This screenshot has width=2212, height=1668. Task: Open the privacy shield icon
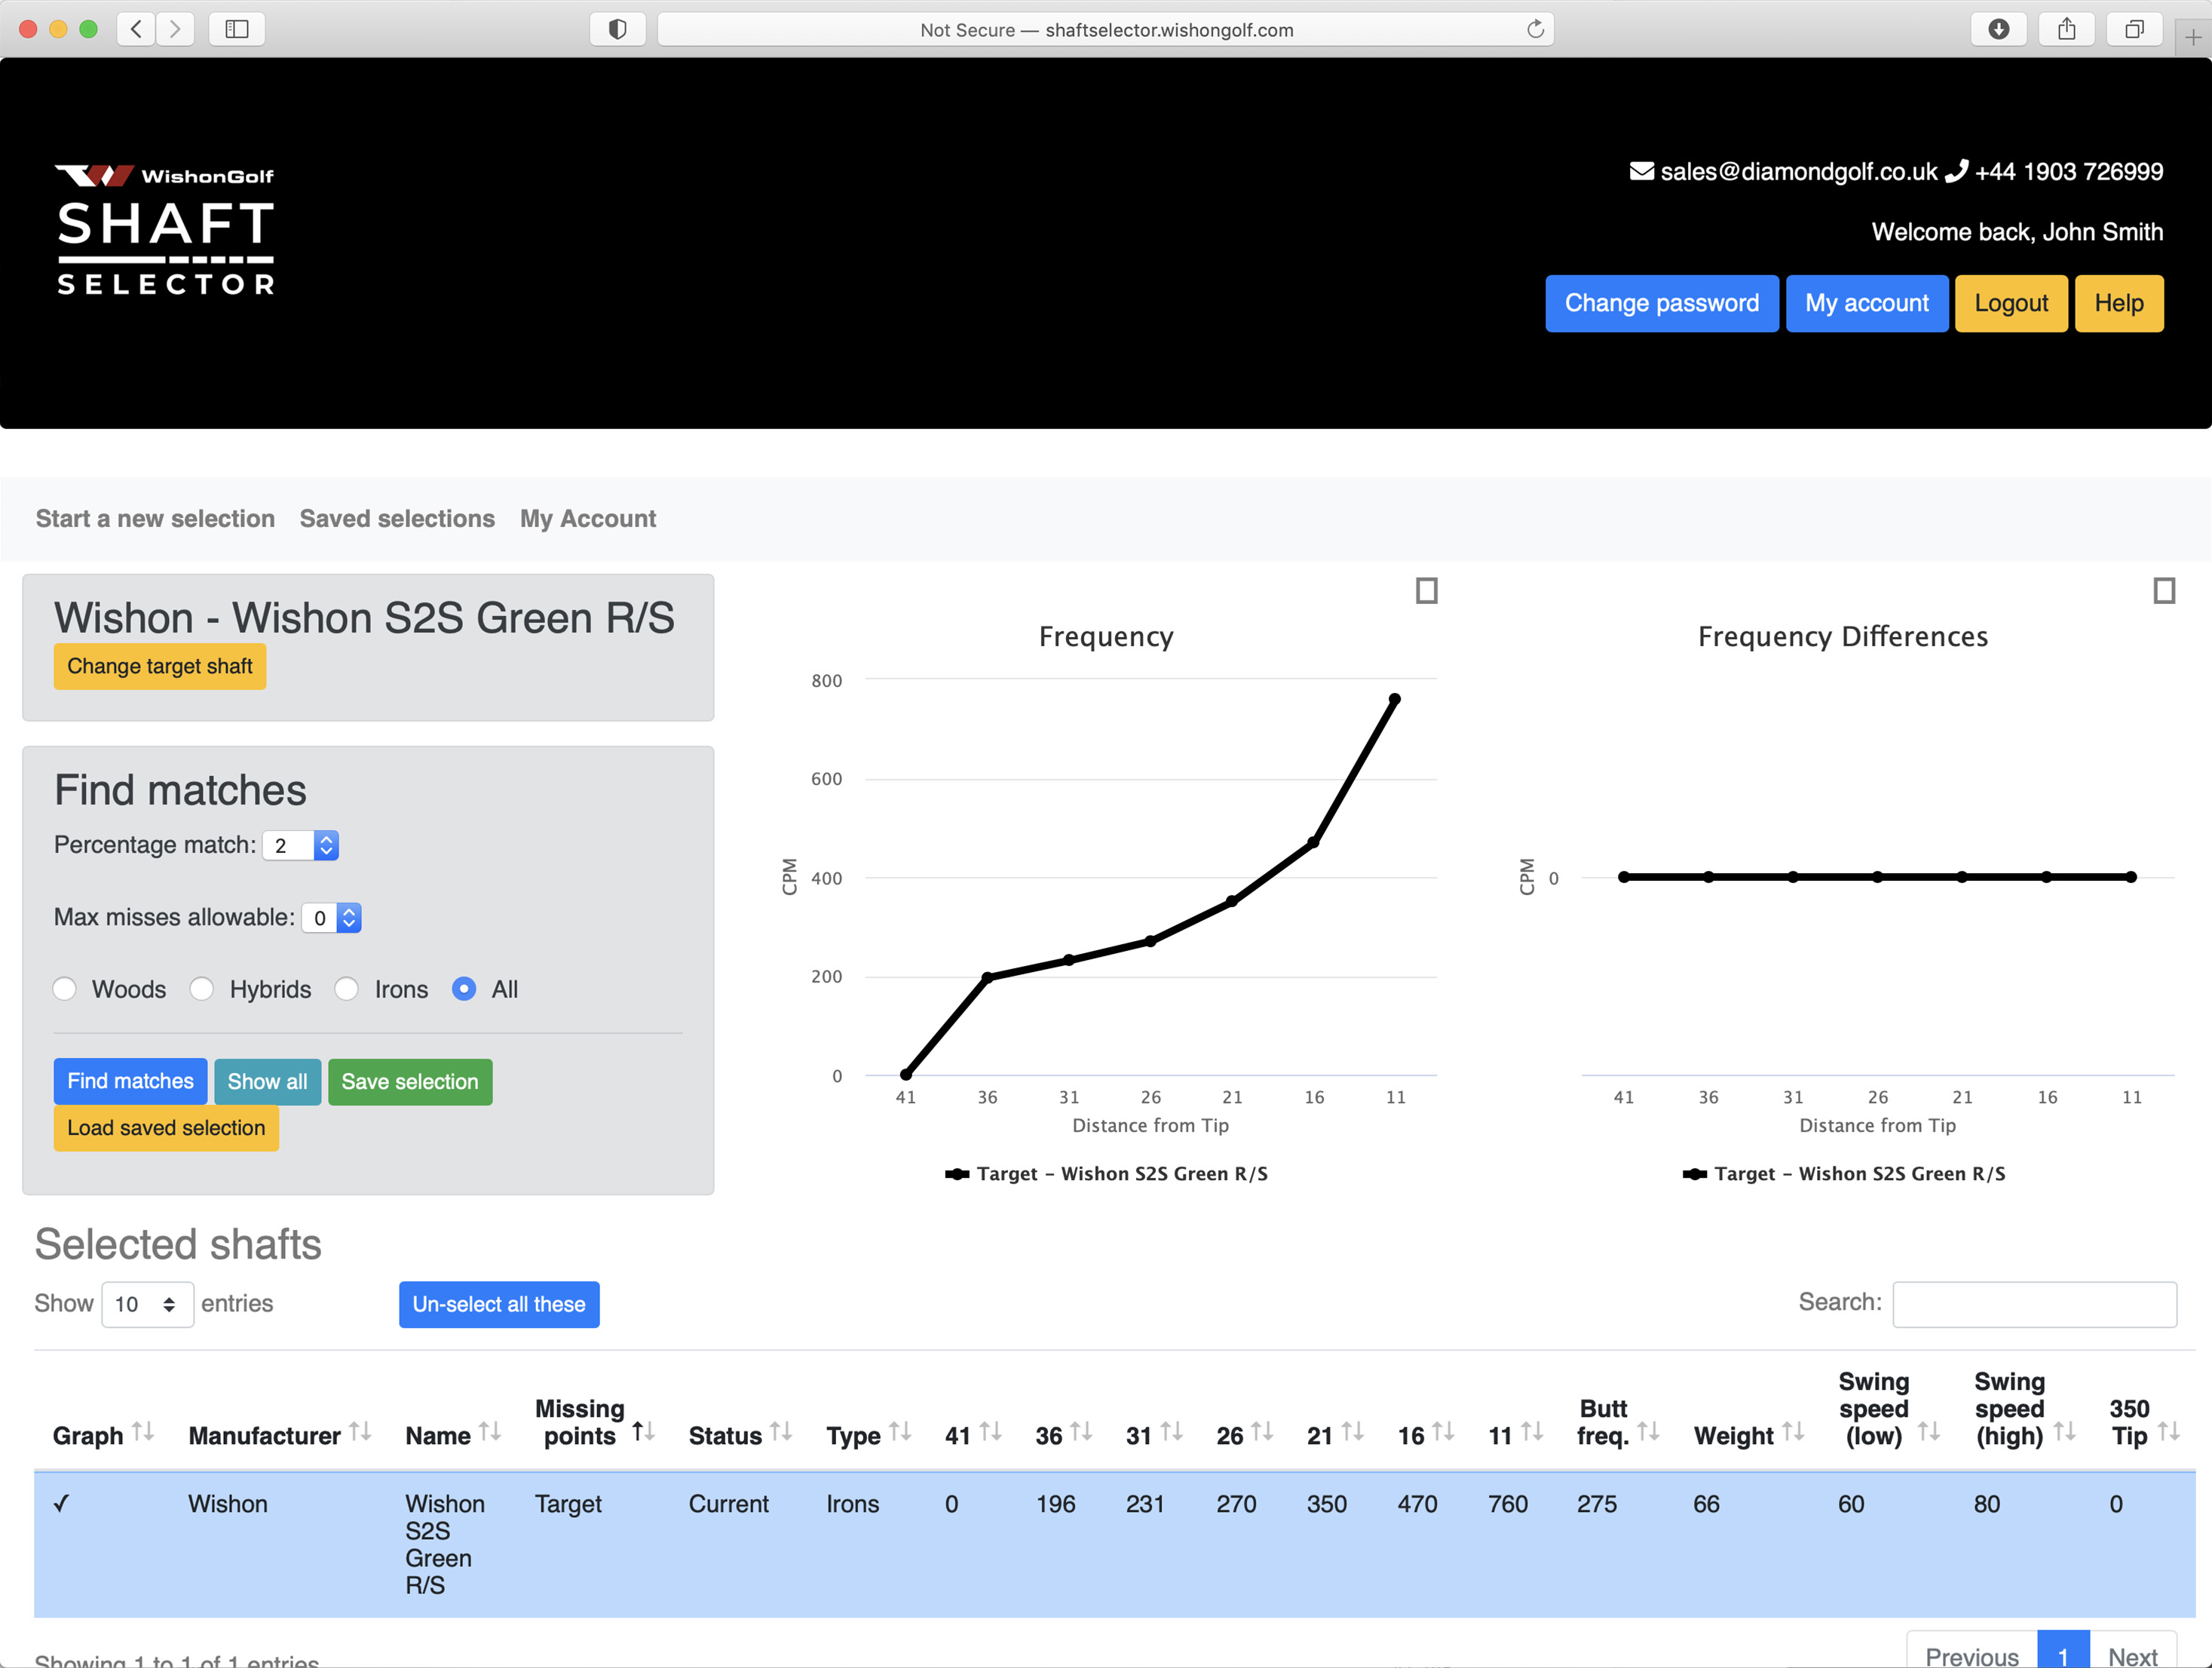[x=617, y=29]
